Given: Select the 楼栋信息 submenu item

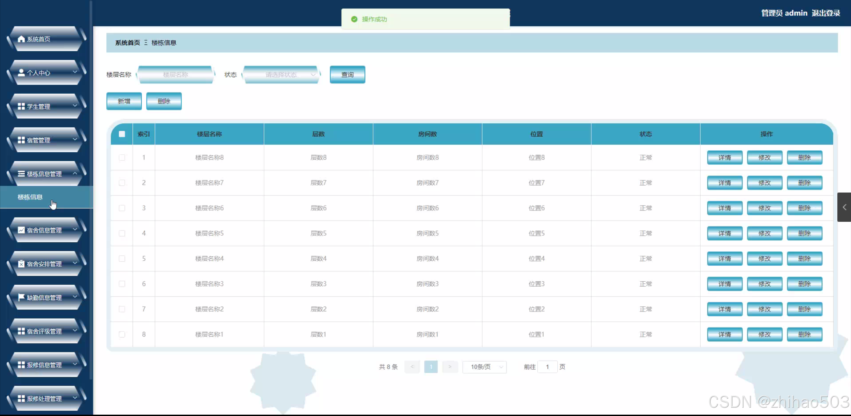Looking at the screenshot, I should click(30, 197).
